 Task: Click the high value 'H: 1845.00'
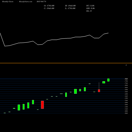point(70,6)
